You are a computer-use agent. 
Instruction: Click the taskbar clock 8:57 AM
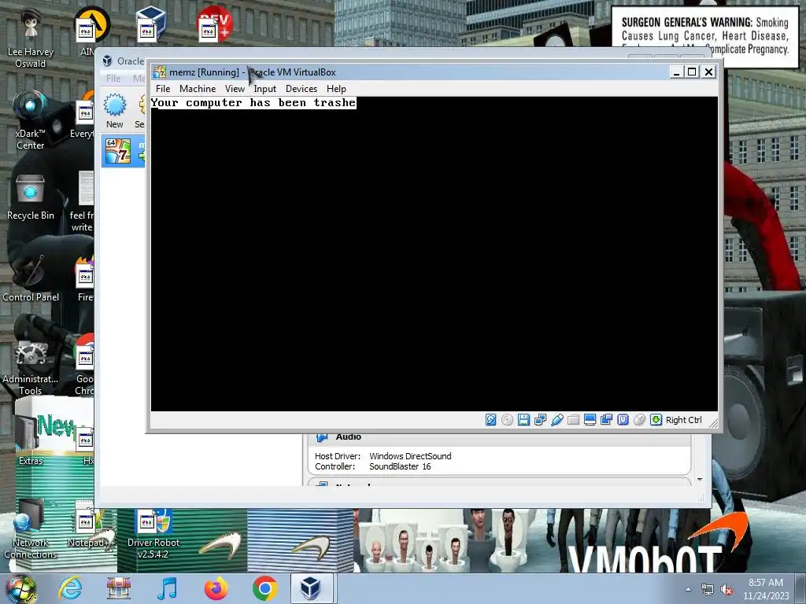click(765, 589)
